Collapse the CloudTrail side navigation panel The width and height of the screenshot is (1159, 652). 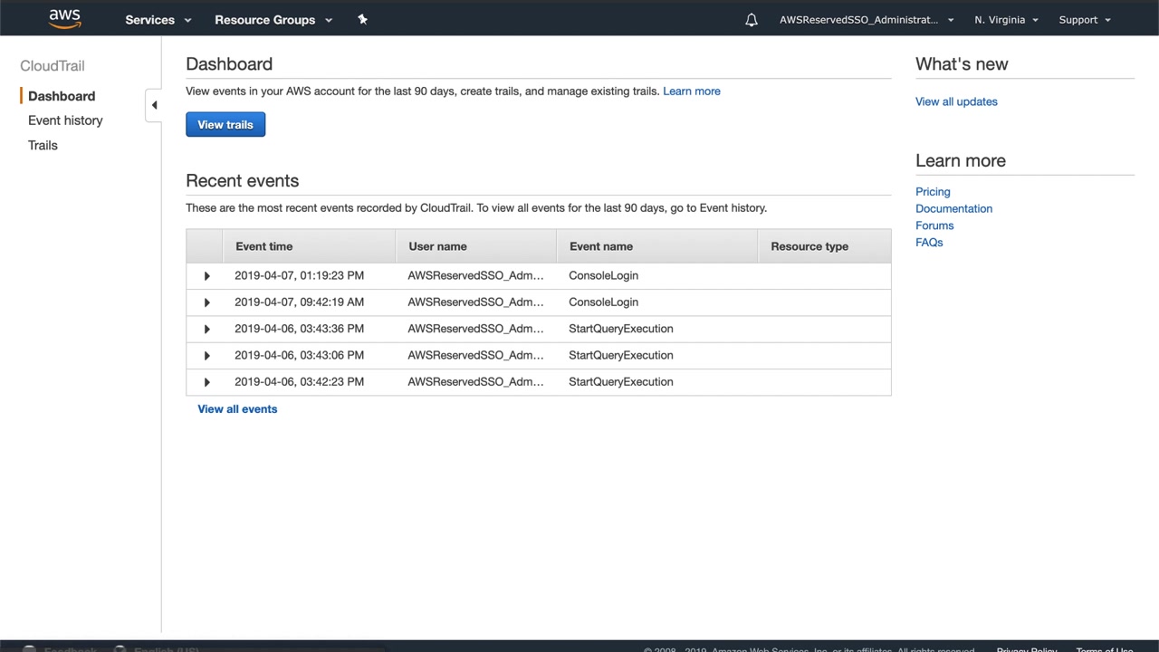(154, 105)
